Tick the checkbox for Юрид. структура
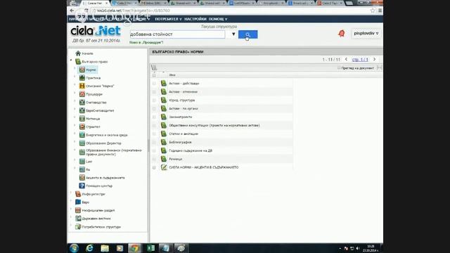 click(154, 100)
